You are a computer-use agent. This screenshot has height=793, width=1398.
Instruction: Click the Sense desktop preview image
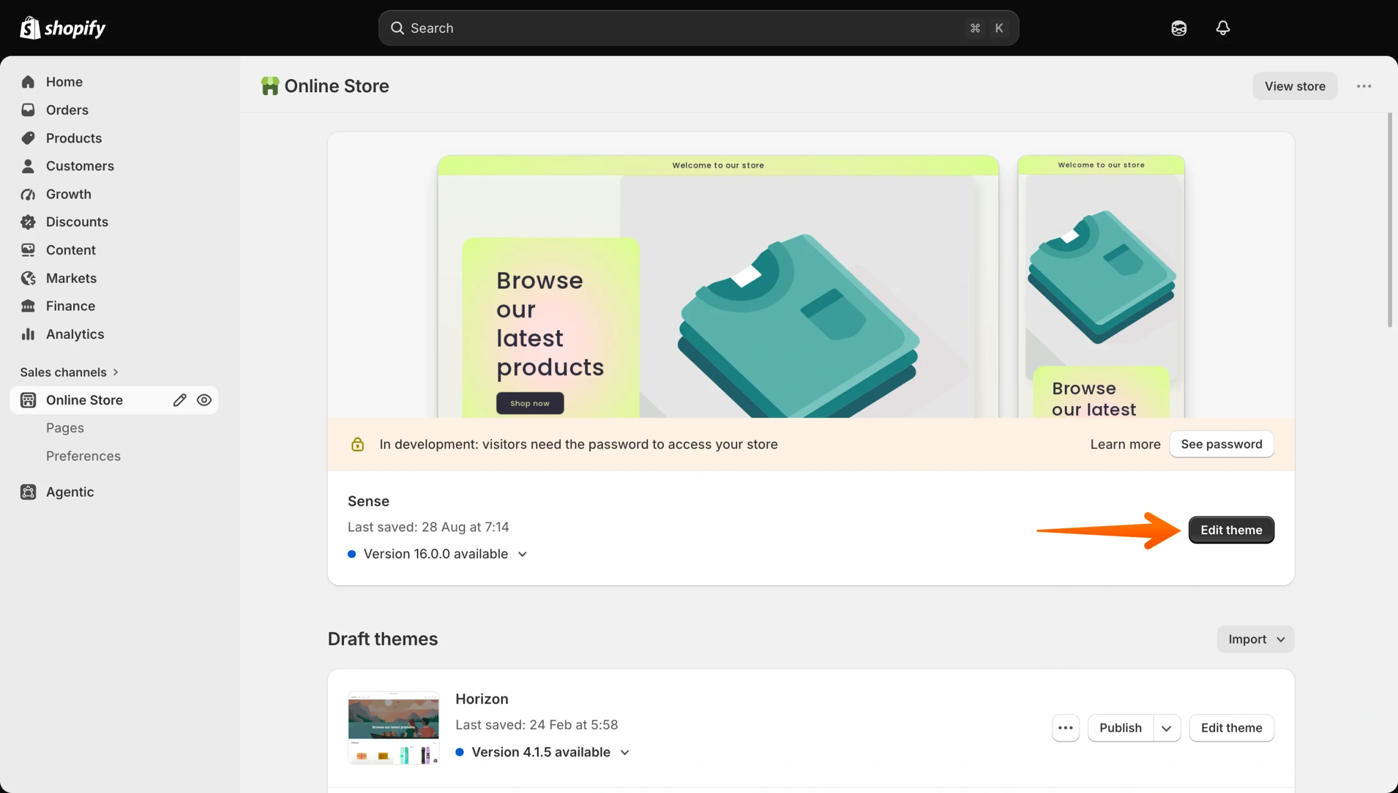click(718, 287)
